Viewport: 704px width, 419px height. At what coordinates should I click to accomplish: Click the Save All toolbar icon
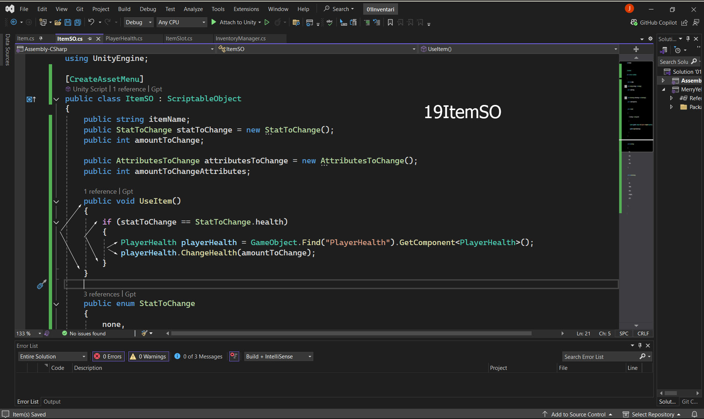coord(78,22)
